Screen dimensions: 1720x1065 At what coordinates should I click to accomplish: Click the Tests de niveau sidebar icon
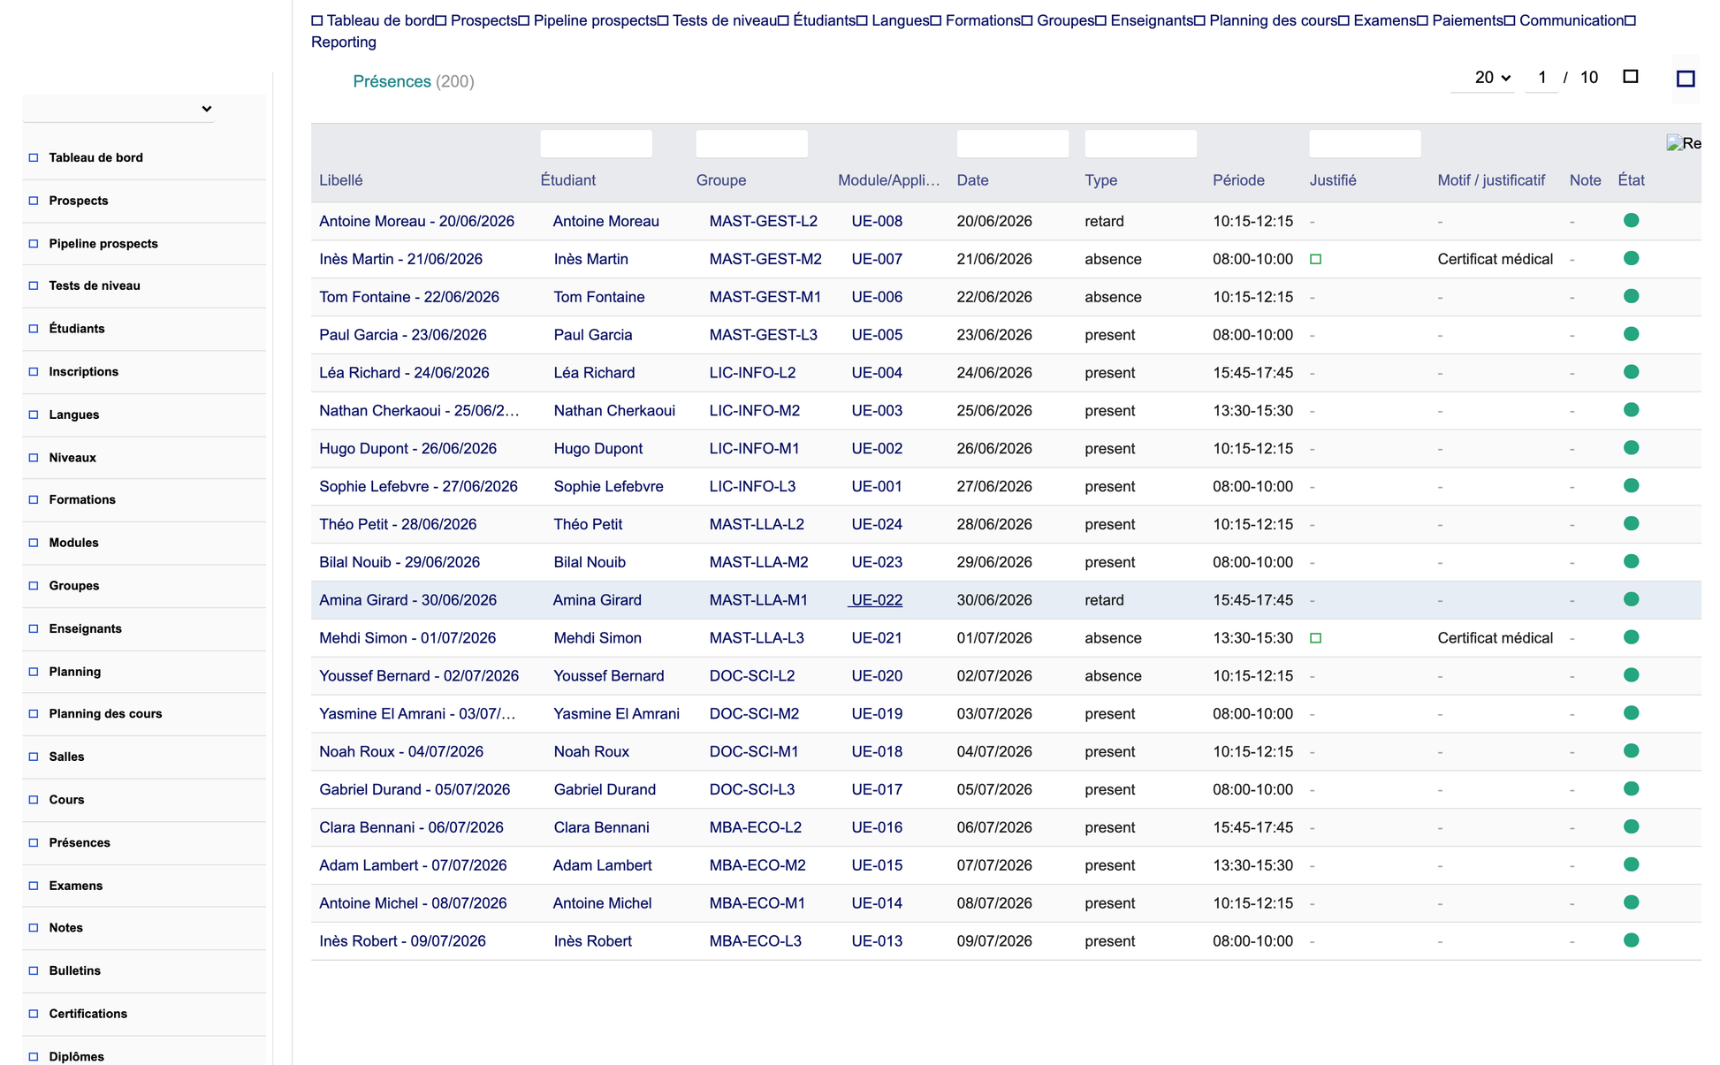[x=34, y=285]
